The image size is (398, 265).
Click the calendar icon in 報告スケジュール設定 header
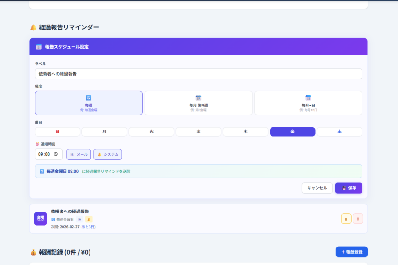39,47
